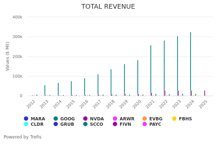
Task: Open the Powered by Trefis link
Action: (x=22, y=137)
